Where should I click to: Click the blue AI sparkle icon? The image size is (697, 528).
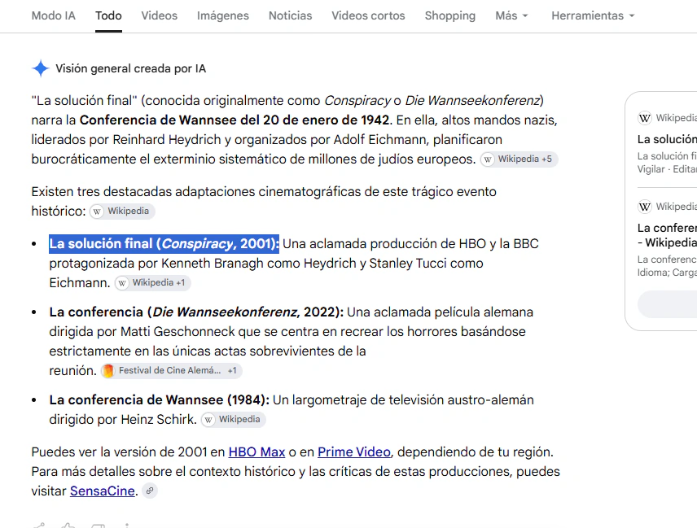(41, 68)
